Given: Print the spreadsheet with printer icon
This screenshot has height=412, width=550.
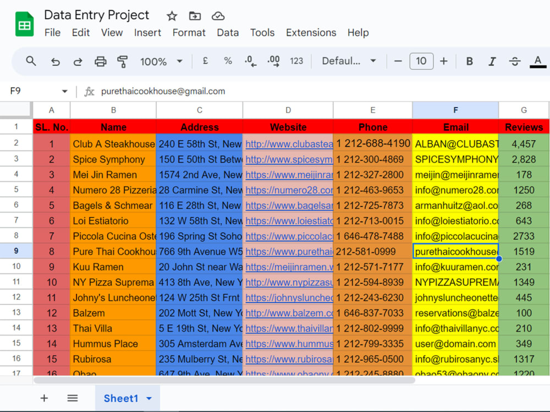Looking at the screenshot, I should click(100, 62).
